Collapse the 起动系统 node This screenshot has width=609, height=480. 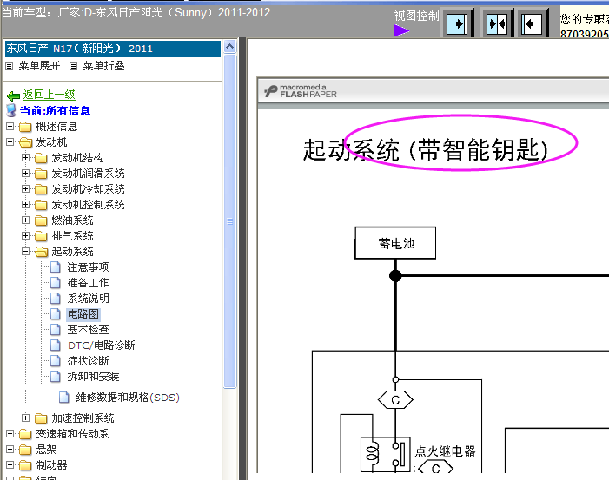tap(26, 252)
